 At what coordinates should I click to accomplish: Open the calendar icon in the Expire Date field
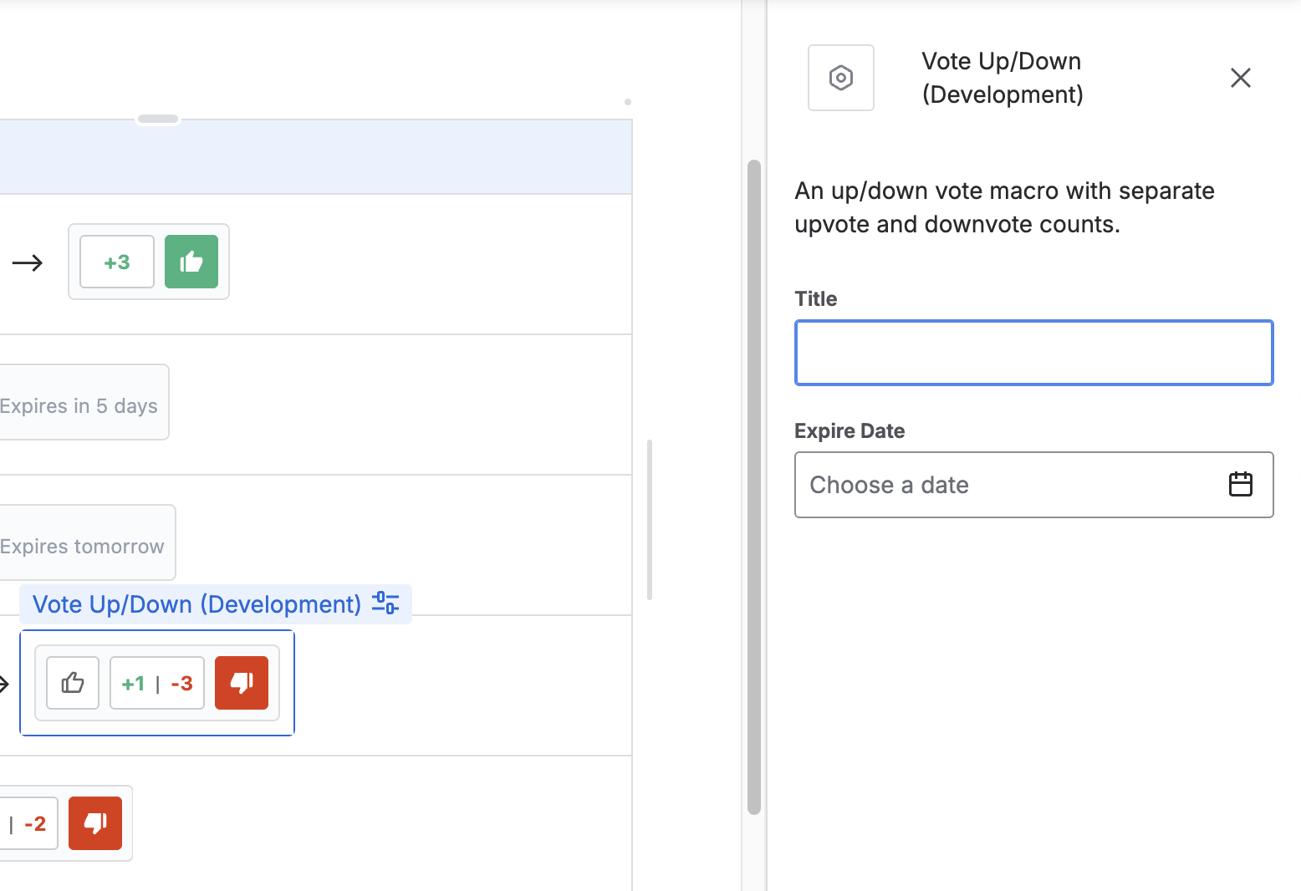point(1241,484)
